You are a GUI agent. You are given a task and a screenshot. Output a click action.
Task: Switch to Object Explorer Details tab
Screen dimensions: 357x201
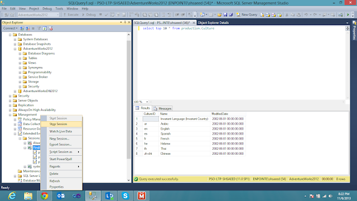click(x=213, y=22)
